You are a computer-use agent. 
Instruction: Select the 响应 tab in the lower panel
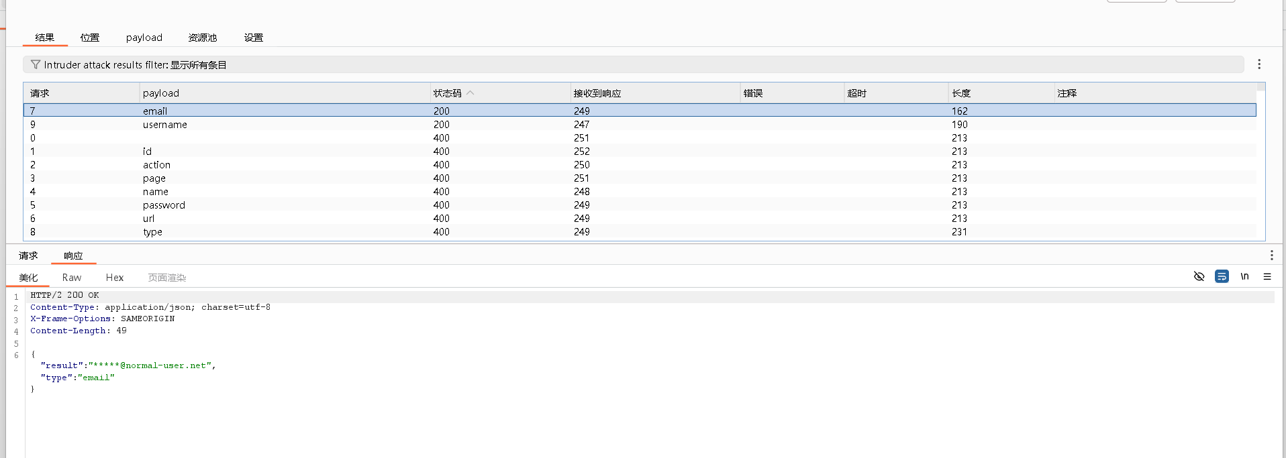[73, 255]
